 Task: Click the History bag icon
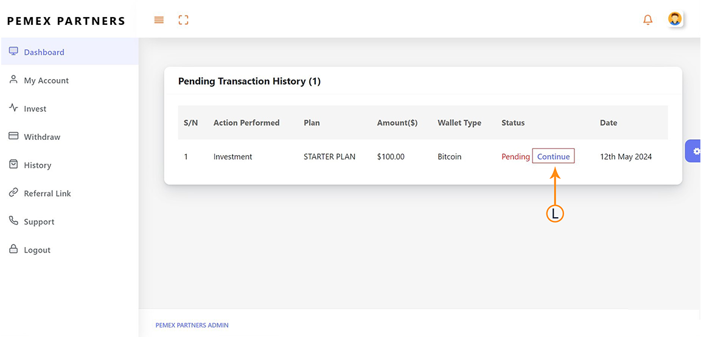point(13,165)
